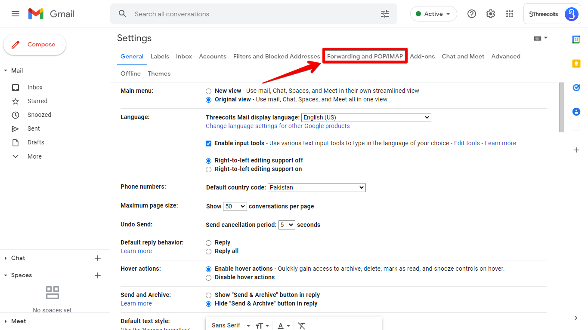The width and height of the screenshot is (588, 330).
Task: Select the Original view radio button
Action: [x=209, y=100]
